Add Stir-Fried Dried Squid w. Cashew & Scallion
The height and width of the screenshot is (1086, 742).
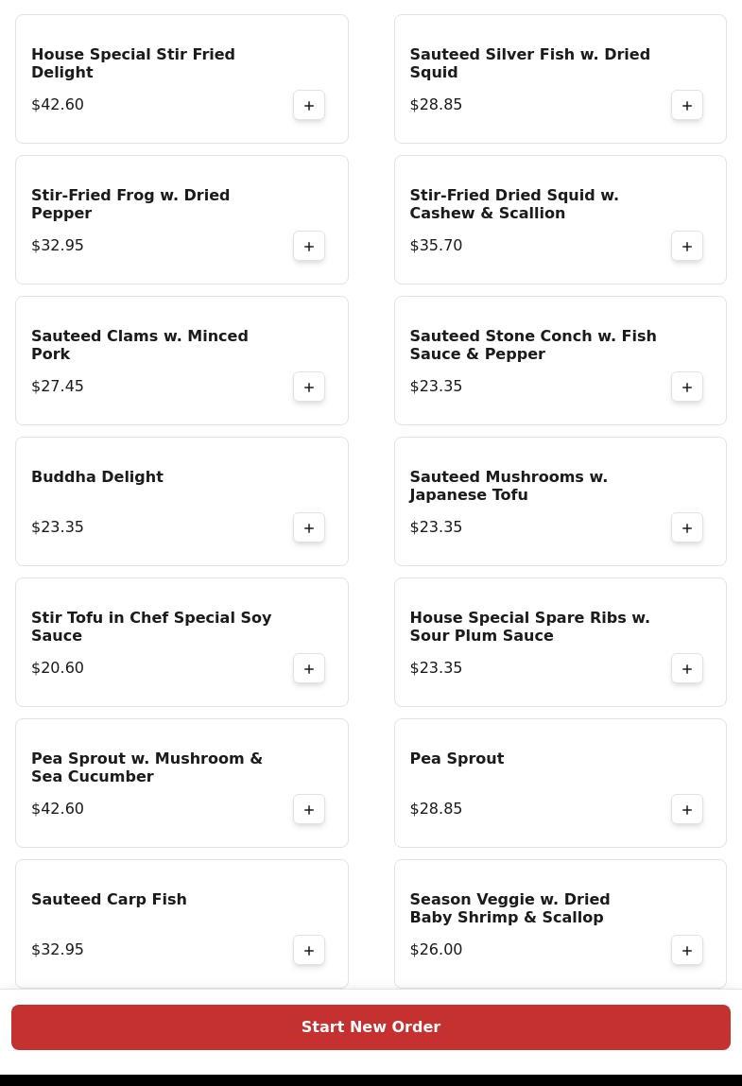click(687, 246)
